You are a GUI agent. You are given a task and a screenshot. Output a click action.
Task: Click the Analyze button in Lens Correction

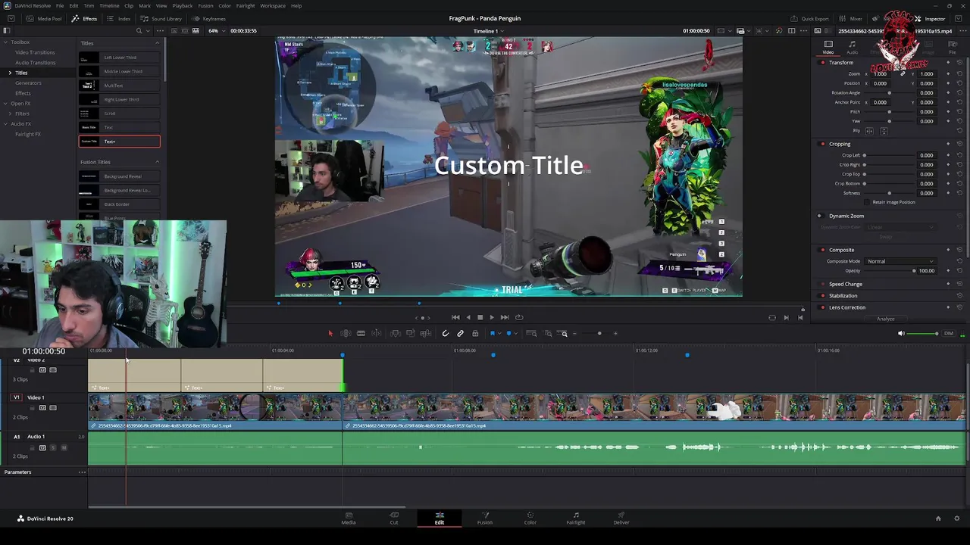coord(886,319)
